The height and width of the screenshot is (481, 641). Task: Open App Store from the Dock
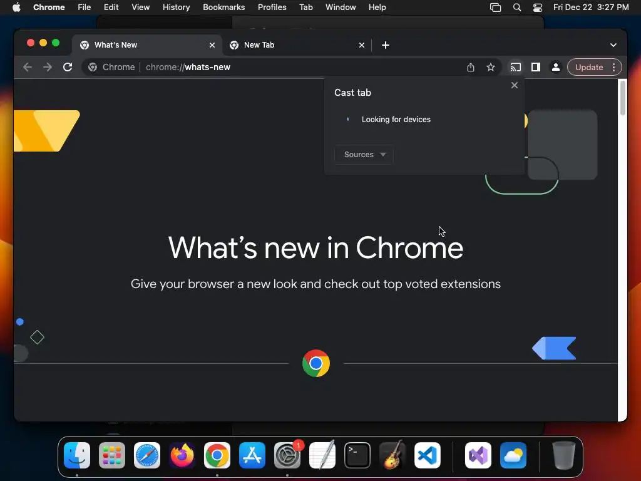pyautogui.click(x=252, y=455)
